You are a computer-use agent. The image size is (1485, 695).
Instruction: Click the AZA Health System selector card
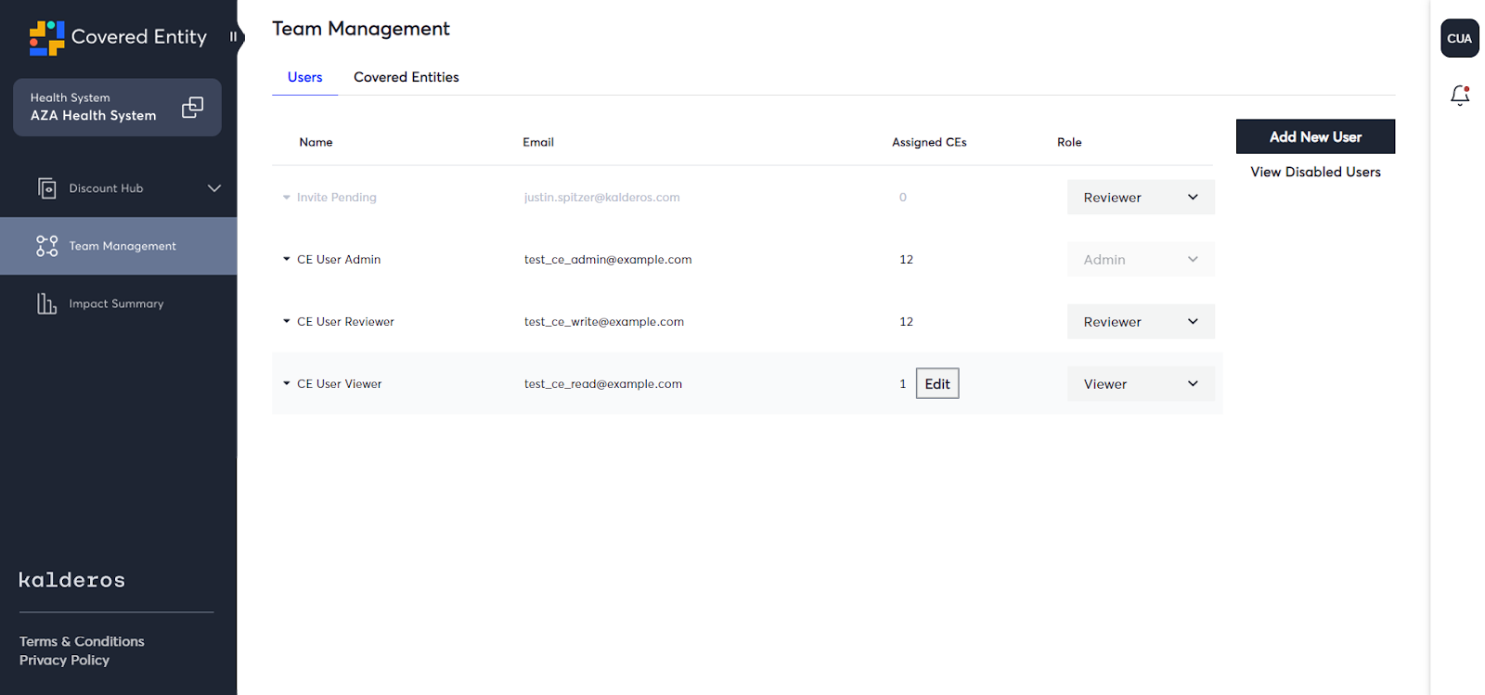tap(117, 108)
